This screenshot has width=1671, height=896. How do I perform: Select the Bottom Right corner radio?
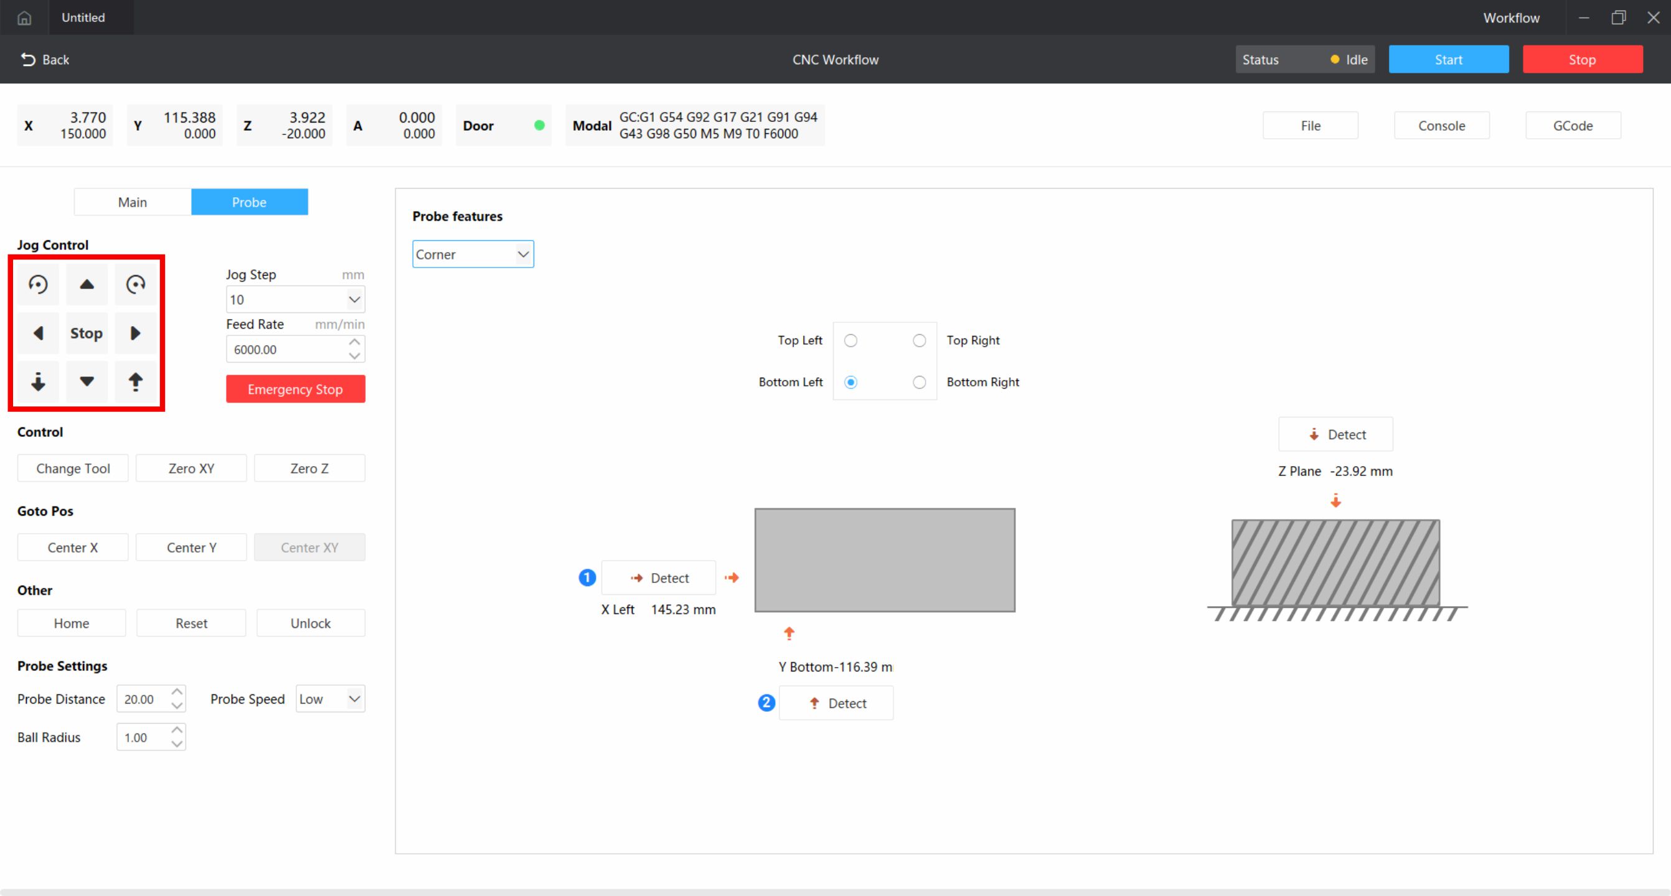tap(919, 382)
